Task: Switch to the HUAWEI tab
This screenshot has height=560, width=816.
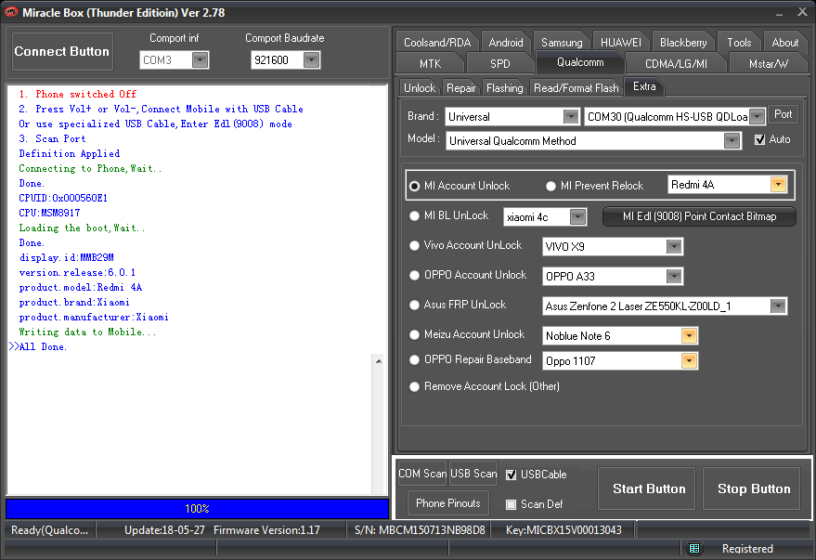Action: (x=621, y=42)
